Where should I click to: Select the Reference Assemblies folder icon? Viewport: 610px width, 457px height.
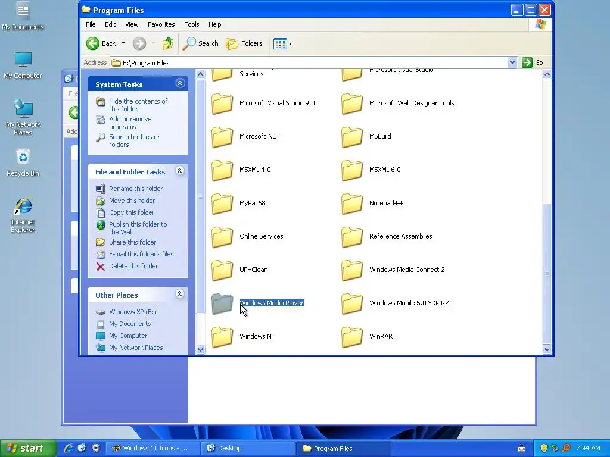[352, 237]
